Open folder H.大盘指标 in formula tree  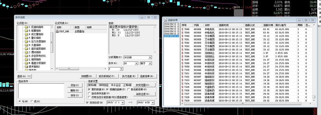pos(26,45)
